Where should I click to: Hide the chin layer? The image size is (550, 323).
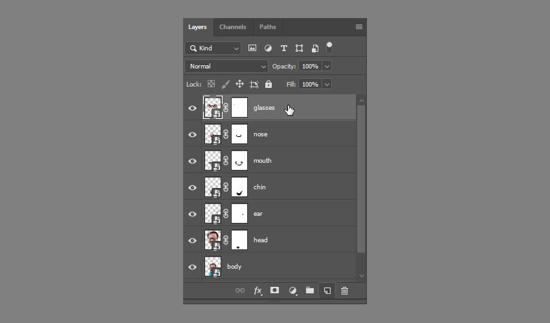click(192, 187)
